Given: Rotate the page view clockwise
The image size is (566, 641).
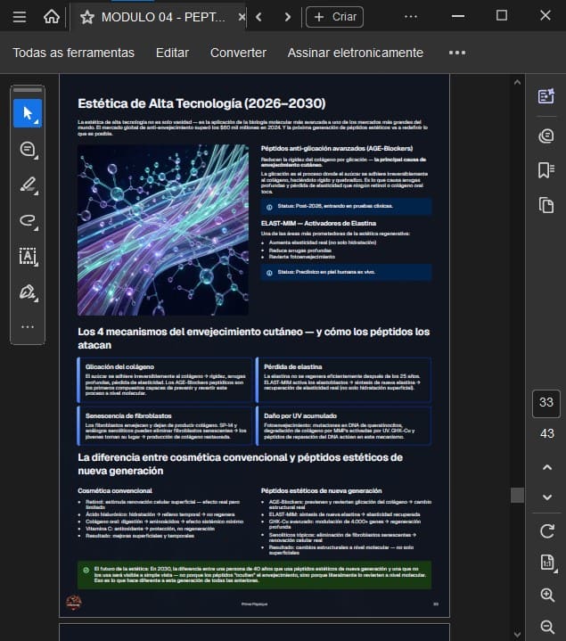Looking at the screenshot, I should pyautogui.click(x=547, y=531).
